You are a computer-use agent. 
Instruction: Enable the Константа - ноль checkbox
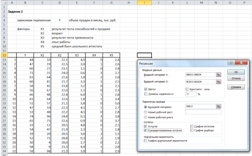[x=187, y=89]
